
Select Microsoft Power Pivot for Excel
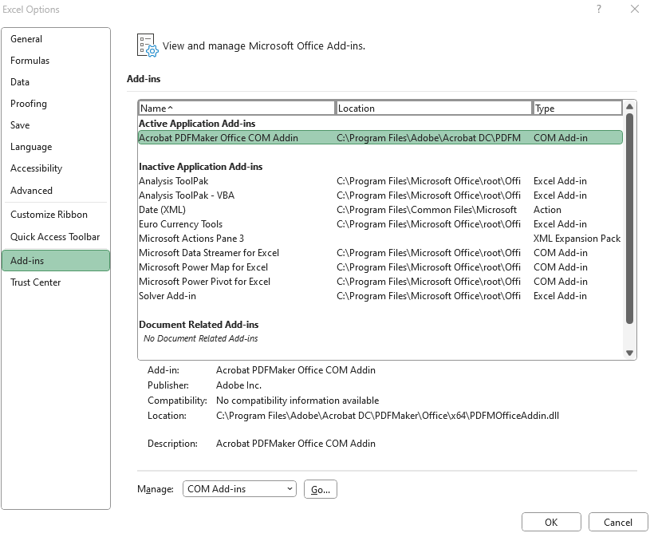[x=380, y=282]
